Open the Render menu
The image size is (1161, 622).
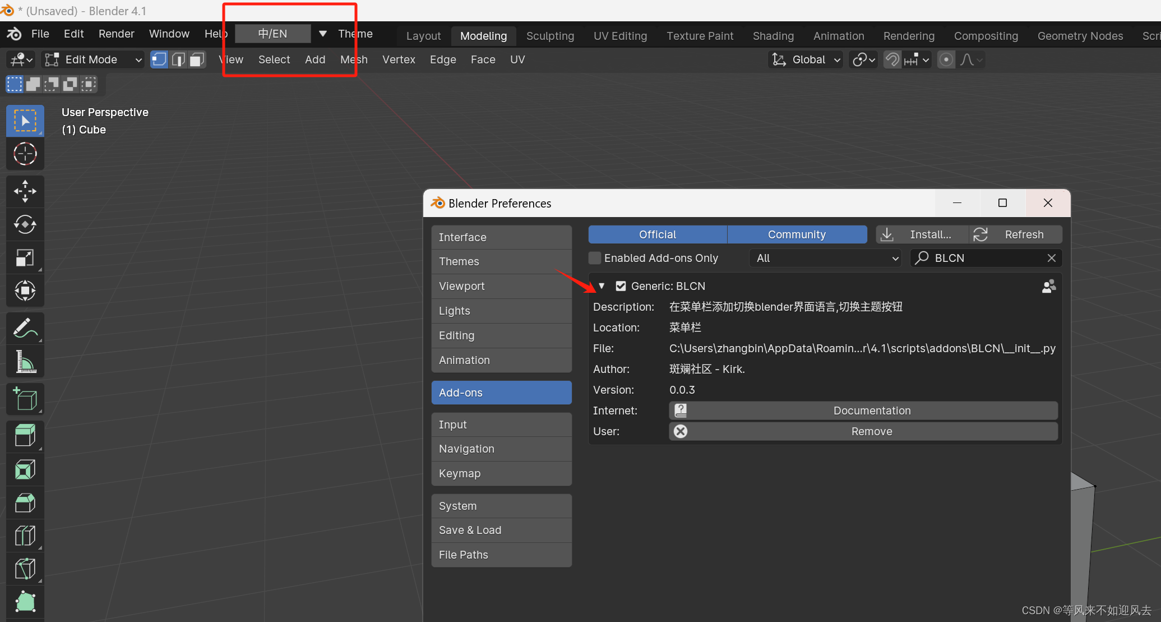116,34
